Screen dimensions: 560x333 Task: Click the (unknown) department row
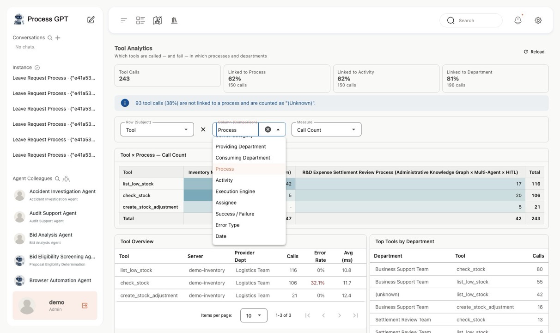pos(459,294)
